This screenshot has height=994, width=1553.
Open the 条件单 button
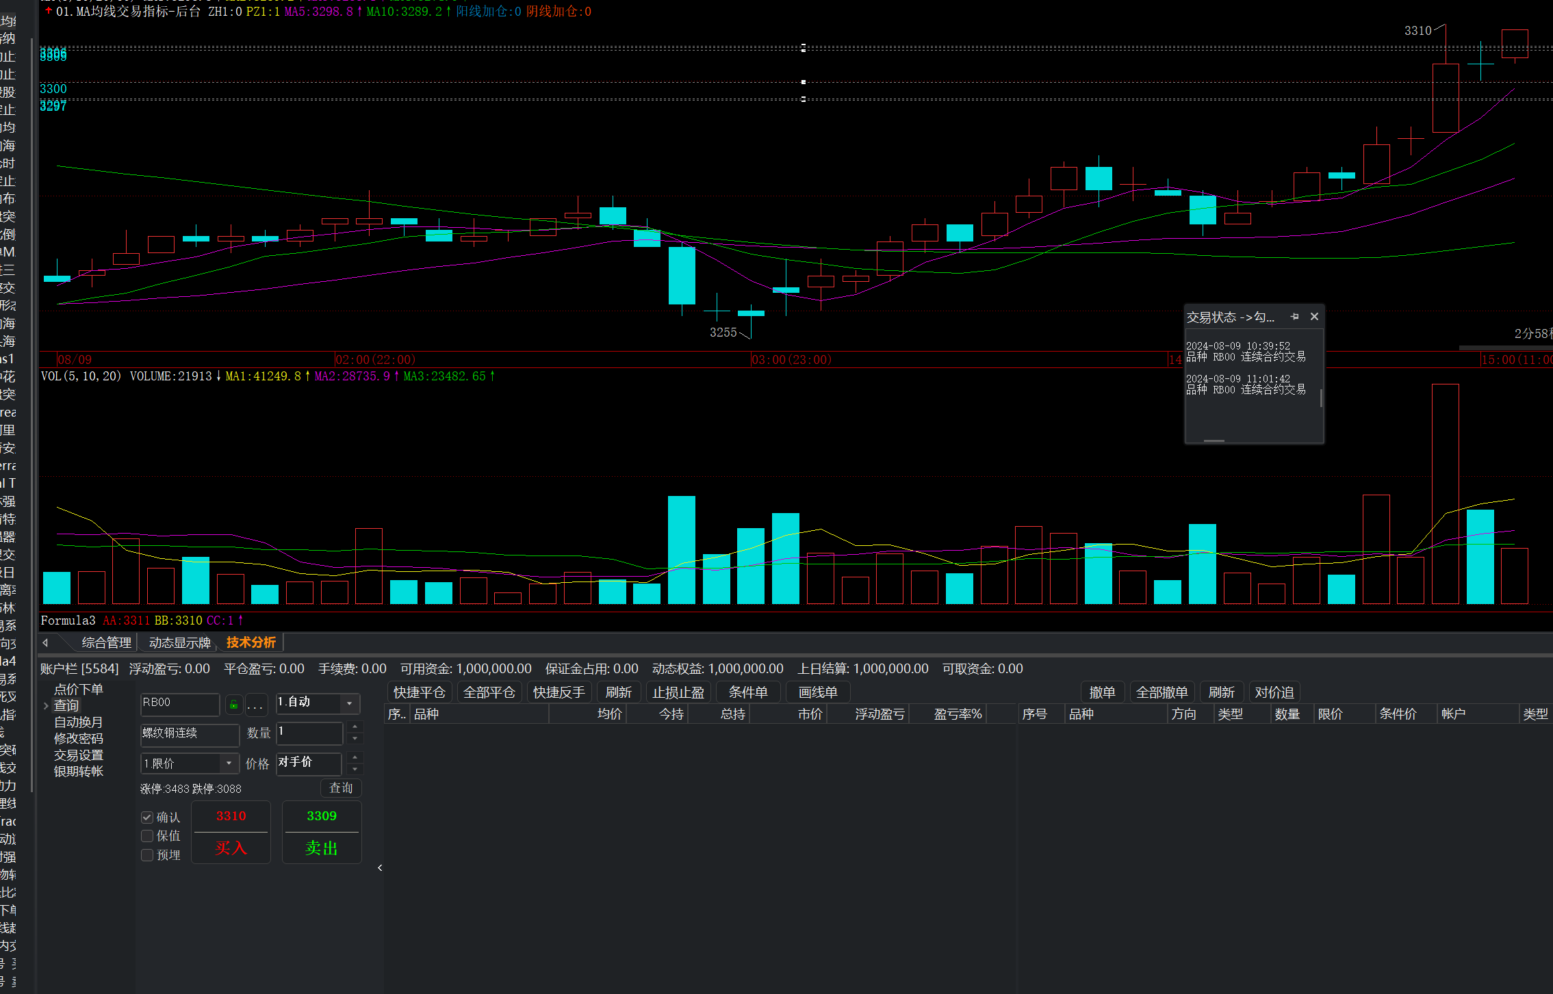coord(748,692)
